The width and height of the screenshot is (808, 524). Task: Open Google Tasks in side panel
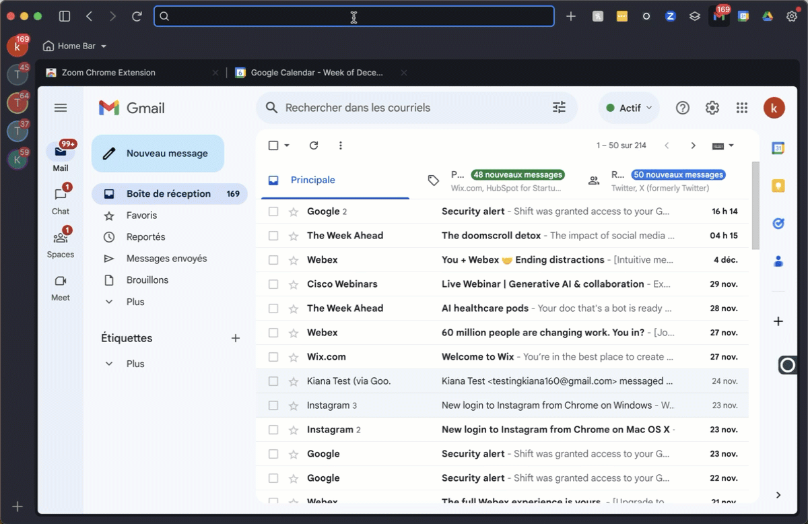pyautogui.click(x=778, y=224)
